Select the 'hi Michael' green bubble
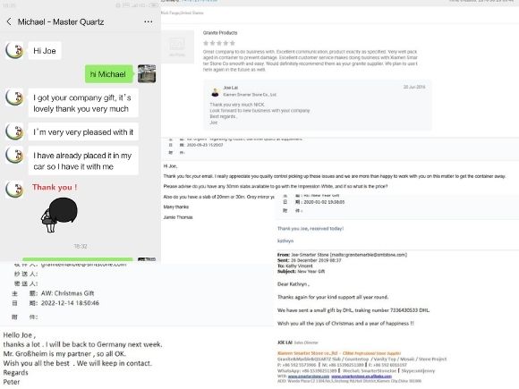 pos(109,74)
